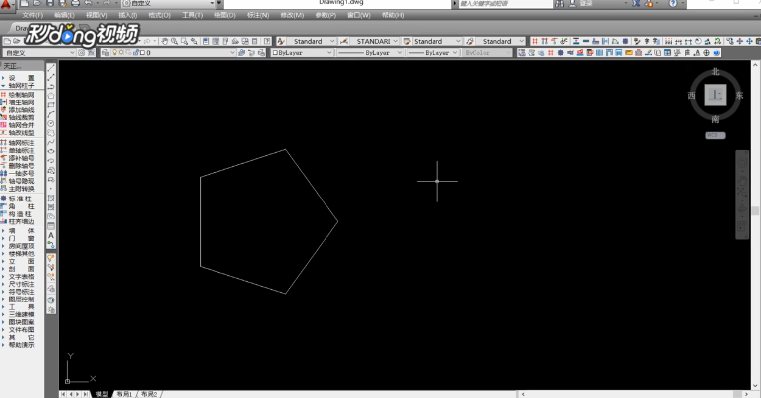Image resolution: width=761 pixels, height=398 pixels.
Task: Switch to the 布局1 layout tab
Action: (x=124, y=394)
